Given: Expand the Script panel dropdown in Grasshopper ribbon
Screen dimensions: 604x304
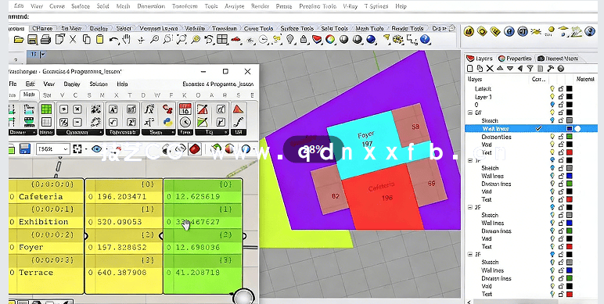Looking at the screenshot, I should (x=173, y=132).
